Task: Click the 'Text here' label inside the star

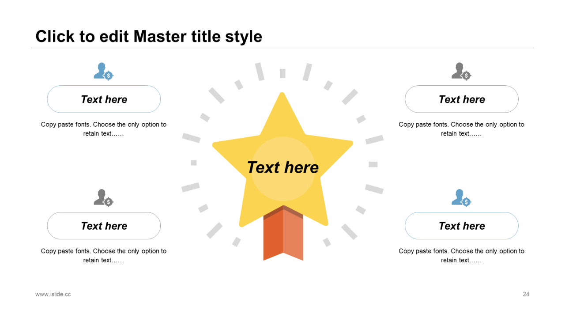Action: tap(282, 167)
